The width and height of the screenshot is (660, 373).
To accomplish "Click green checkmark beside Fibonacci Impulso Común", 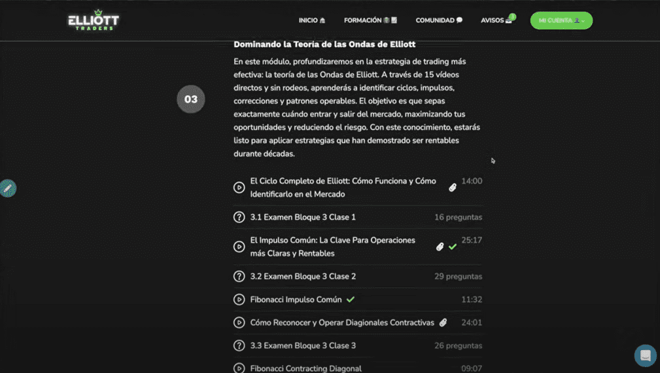I will click(351, 300).
